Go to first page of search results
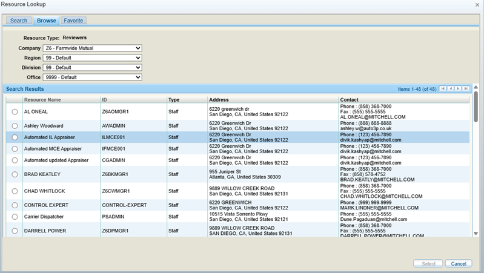Viewport: 484px width, 273px height. tap(443, 89)
